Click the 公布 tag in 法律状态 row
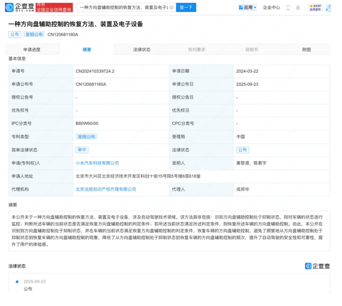 tap(243, 150)
